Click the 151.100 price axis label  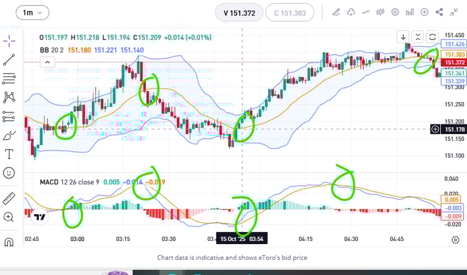(x=454, y=156)
